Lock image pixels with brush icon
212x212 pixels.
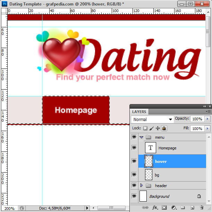coord(151,128)
